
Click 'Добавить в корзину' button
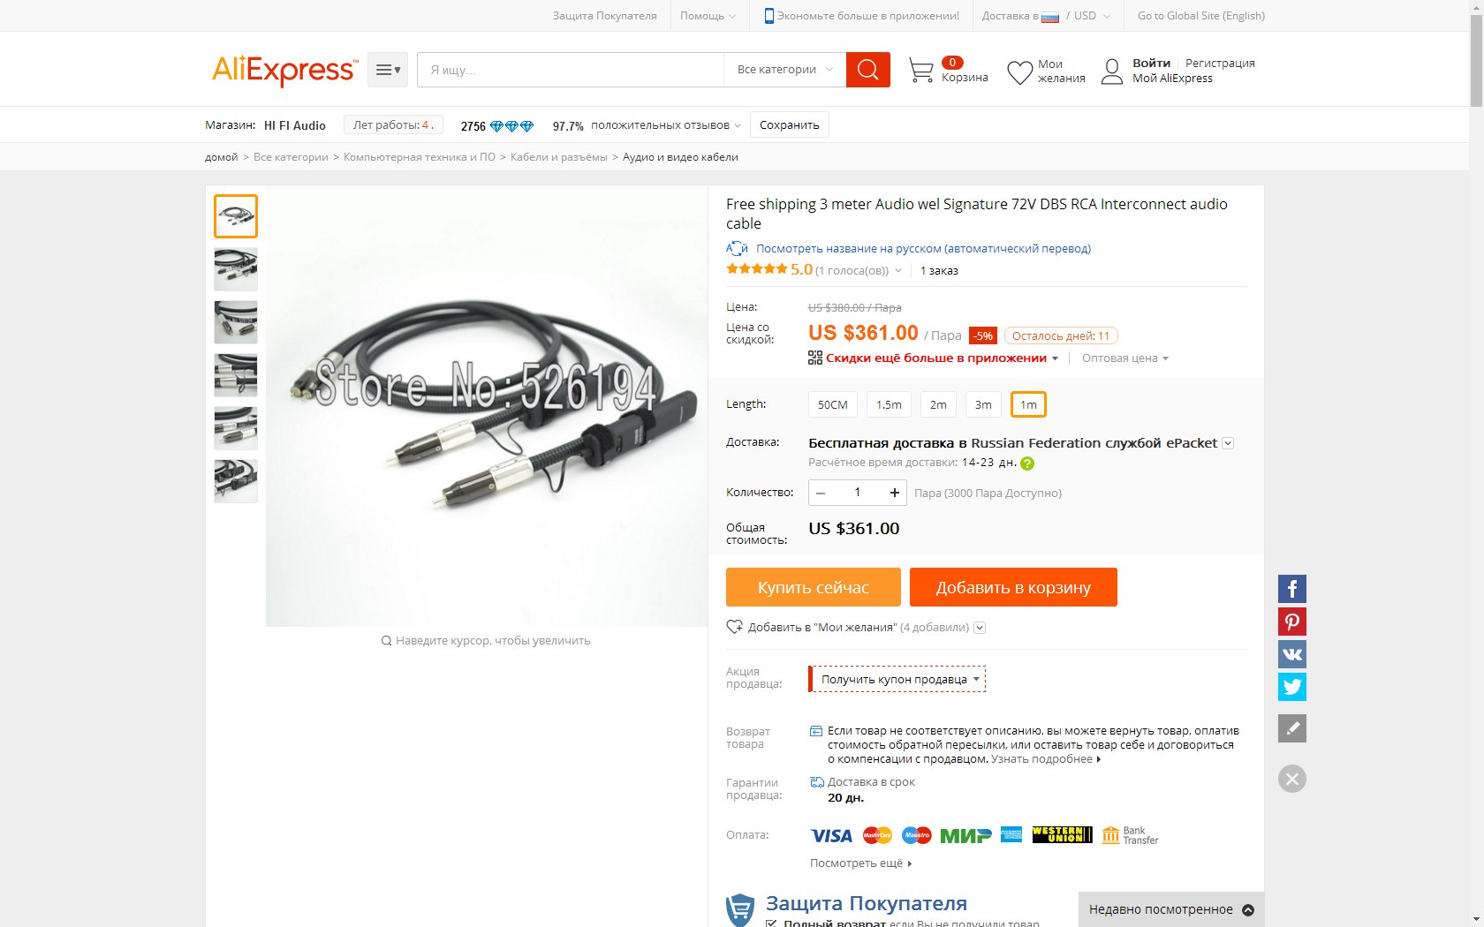point(1013,587)
